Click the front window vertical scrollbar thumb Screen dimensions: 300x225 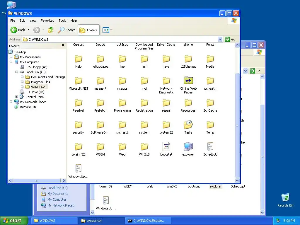[237, 125]
